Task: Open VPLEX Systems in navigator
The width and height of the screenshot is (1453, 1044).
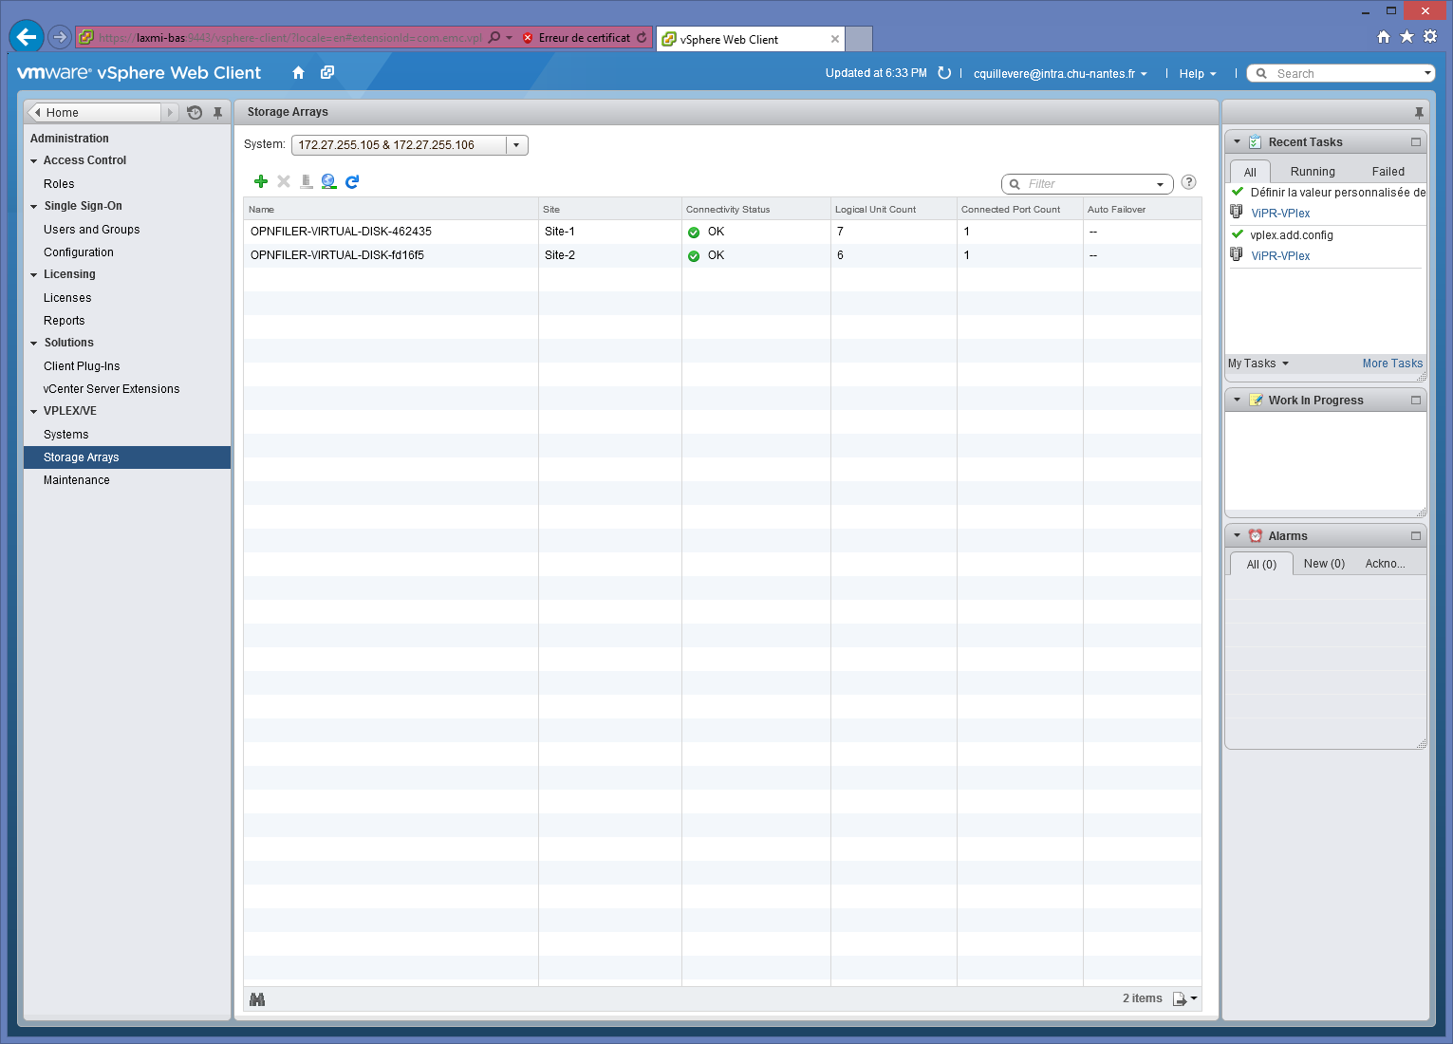Action: click(66, 435)
